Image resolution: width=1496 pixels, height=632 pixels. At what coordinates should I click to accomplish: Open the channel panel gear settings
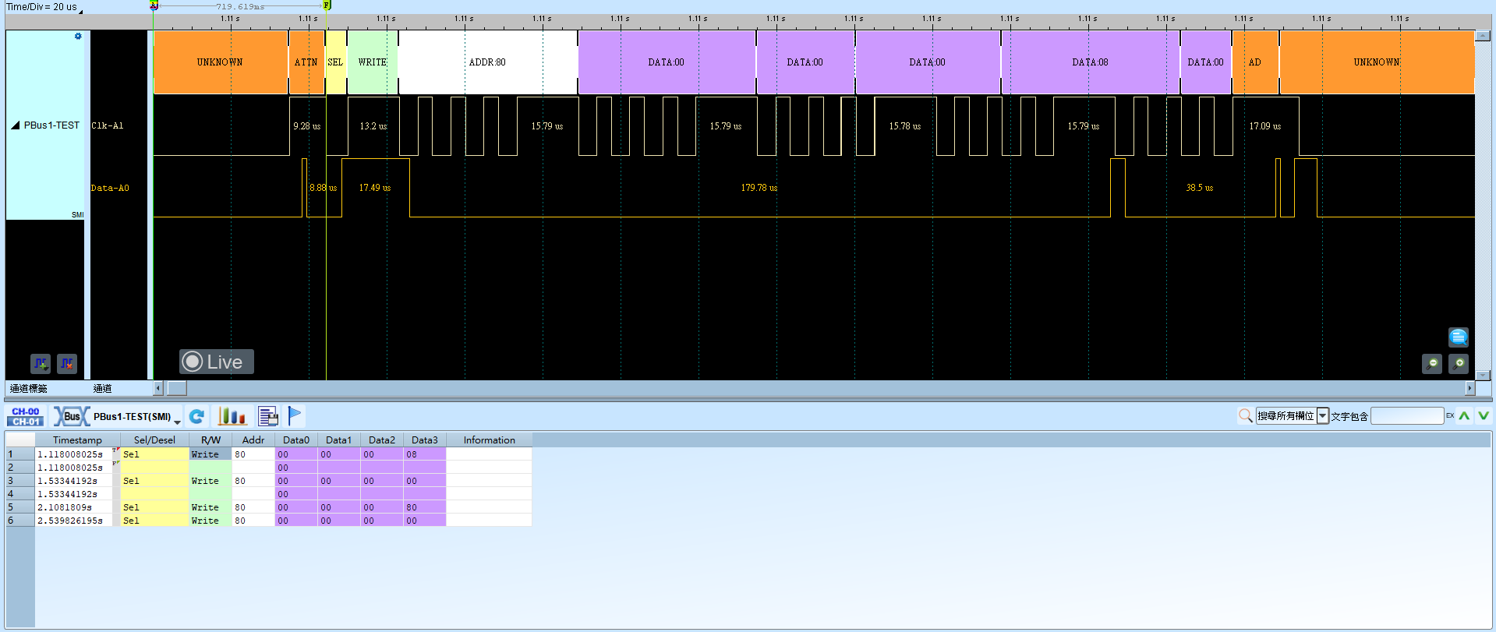point(78,37)
